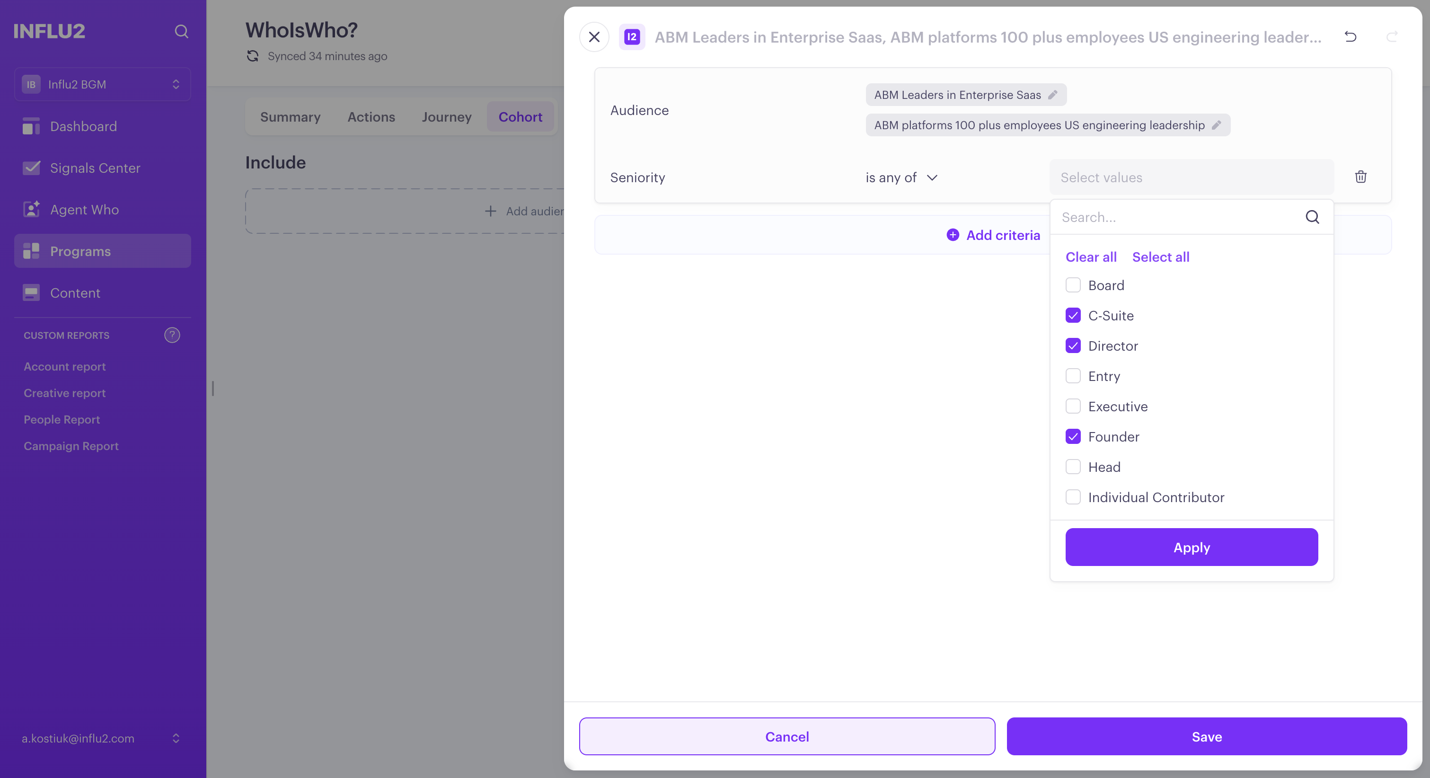
Task: Click the sync refresh icon
Action: [253, 56]
